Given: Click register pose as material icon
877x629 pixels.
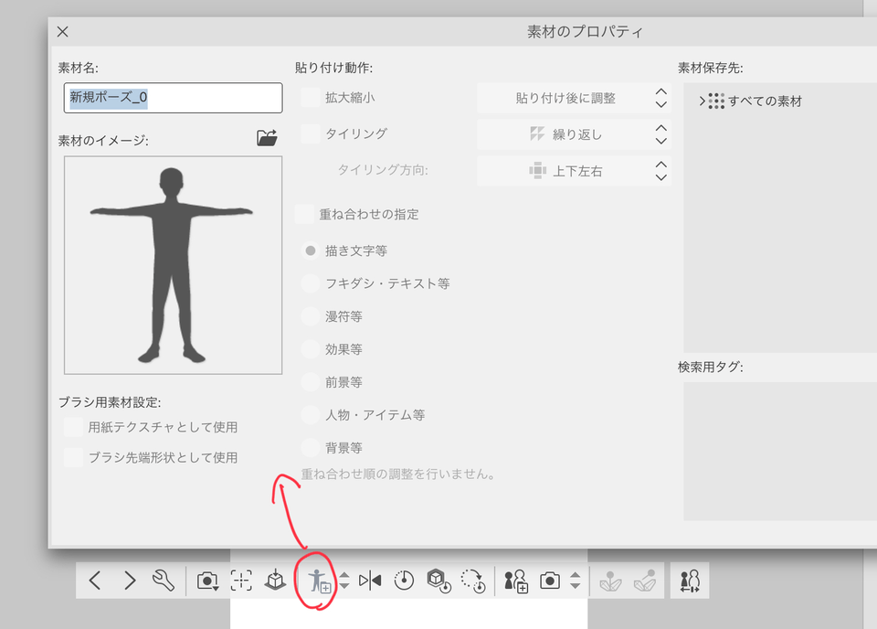Looking at the screenshot, I should click(x=319, y=581).
